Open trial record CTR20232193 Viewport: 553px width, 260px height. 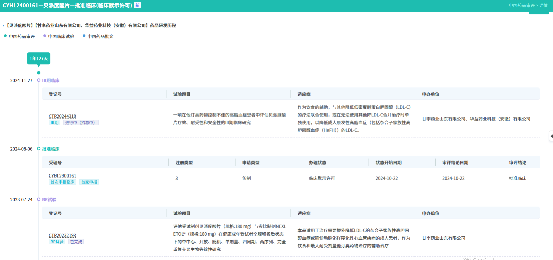62,235
